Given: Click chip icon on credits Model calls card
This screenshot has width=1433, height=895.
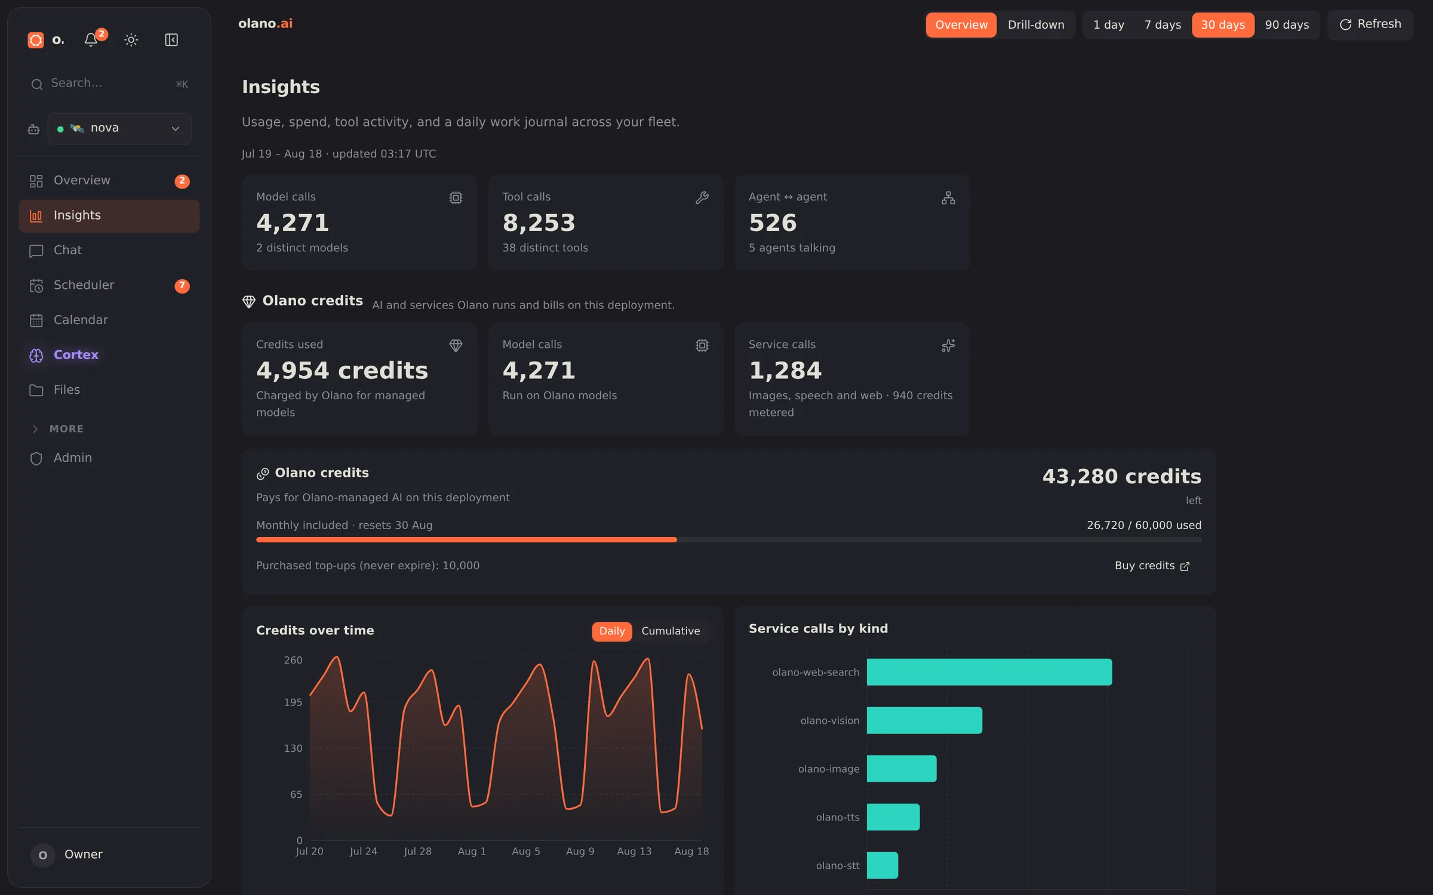Looking at the screenshot, I should (702, 345).
